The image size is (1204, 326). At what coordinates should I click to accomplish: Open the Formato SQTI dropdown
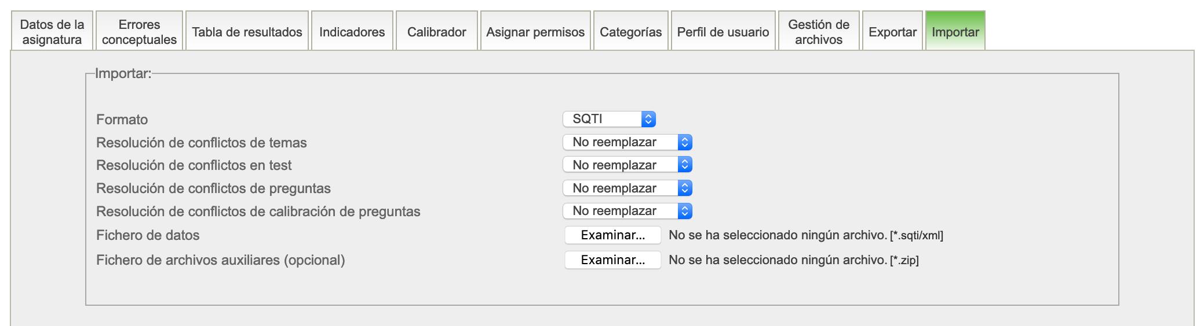(x=608, y=119)
